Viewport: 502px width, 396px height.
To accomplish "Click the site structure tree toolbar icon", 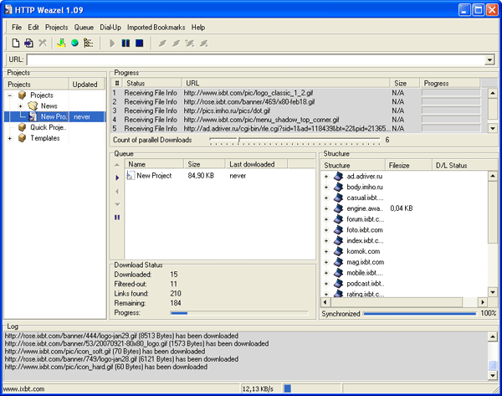I will tap(87, 43).
